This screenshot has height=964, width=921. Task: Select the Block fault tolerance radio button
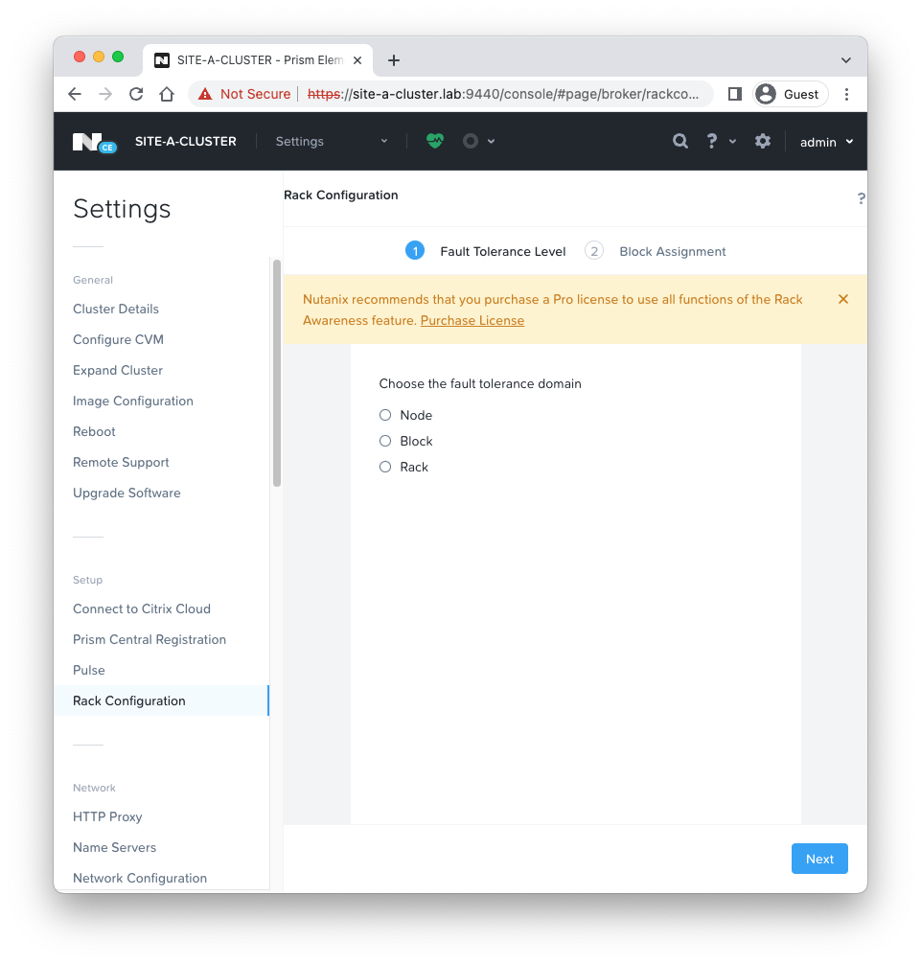tap(385, 441)
